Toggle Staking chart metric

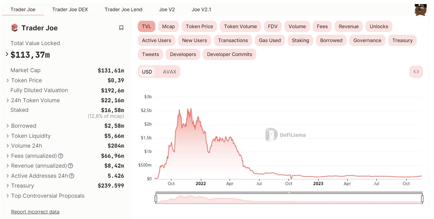tap(300, 40)
